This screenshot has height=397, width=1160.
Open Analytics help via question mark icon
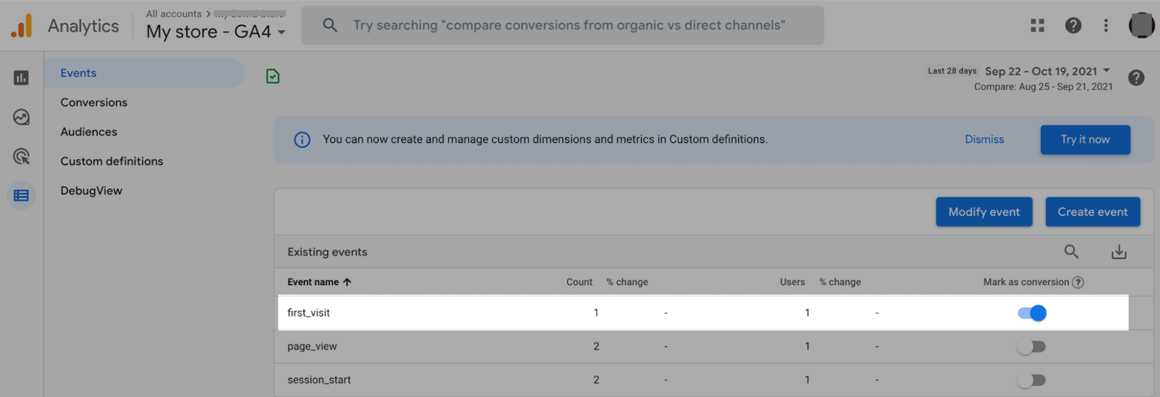(x=1073, y=26)
